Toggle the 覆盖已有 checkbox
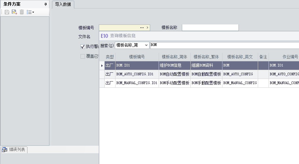The image size is (299, 164). [82, 56]
